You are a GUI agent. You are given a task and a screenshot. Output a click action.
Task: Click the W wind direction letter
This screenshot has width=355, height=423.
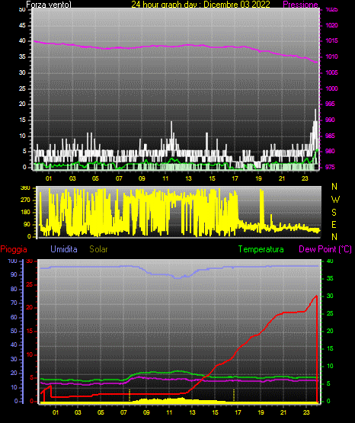tap(335, 200)
